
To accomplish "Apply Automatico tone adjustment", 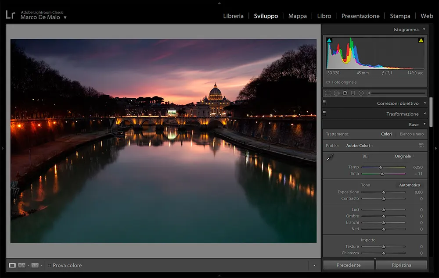I will point(409,185).
